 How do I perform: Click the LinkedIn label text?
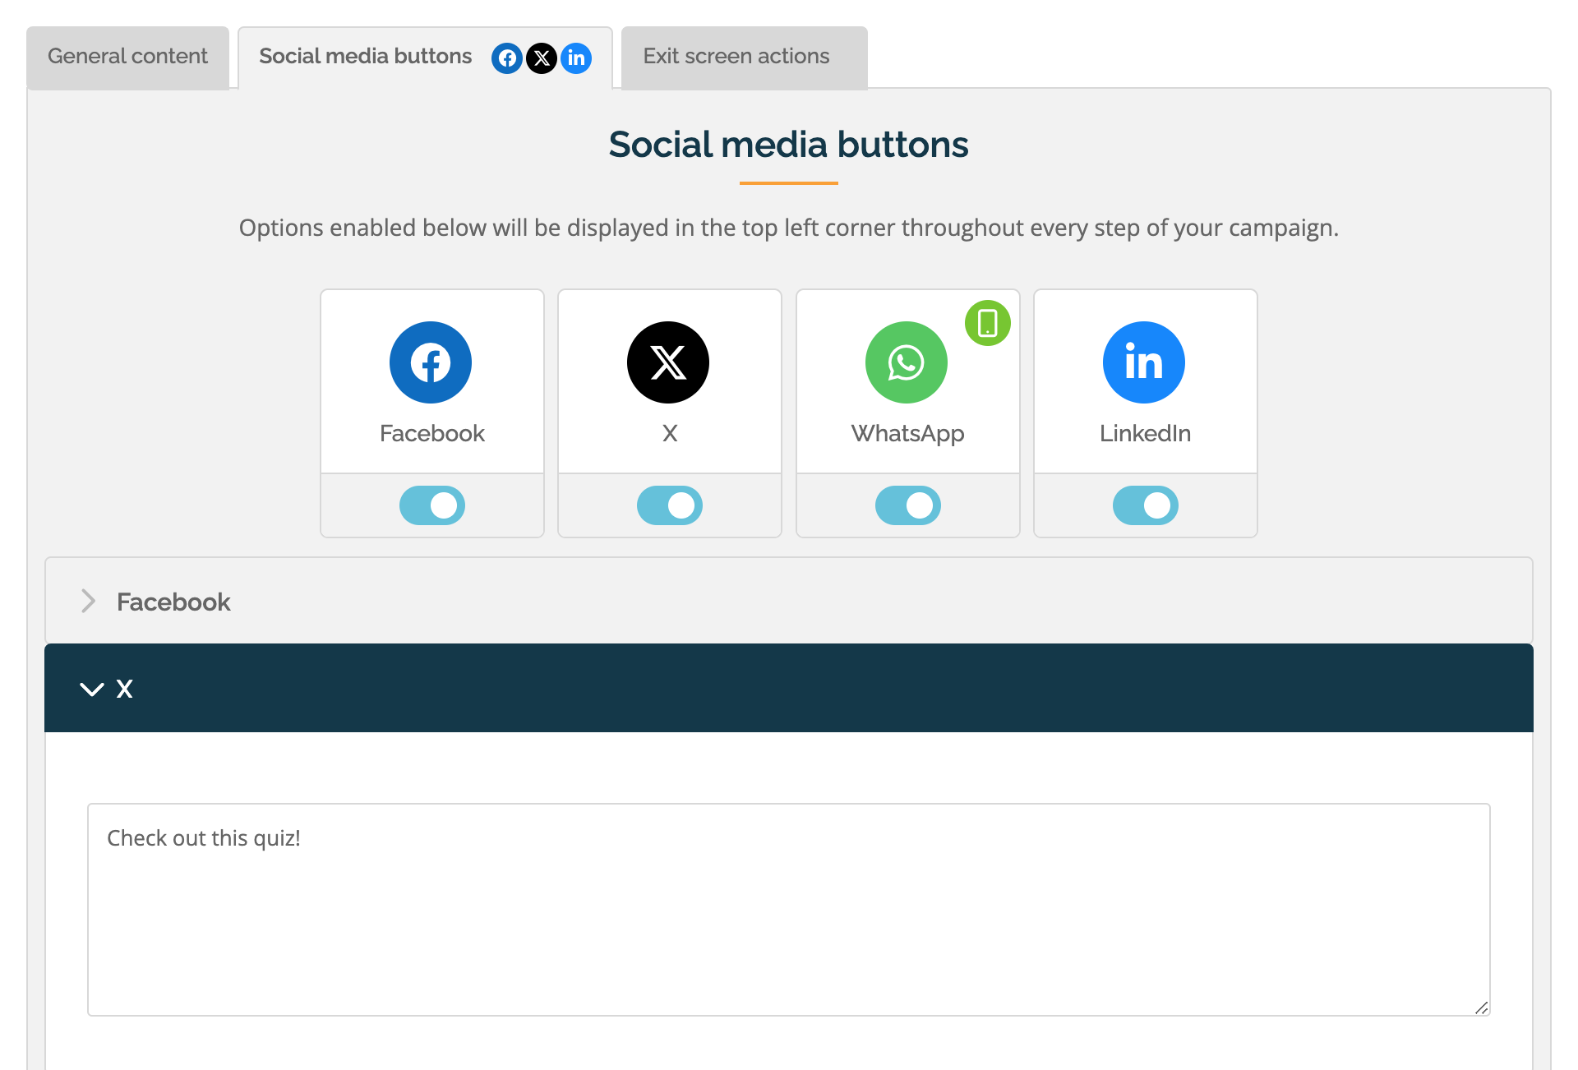(1146, 433)
